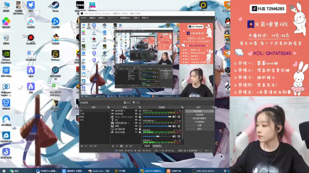Move selected scene down in Scenes list
Image resolution: width=309 pixels, height=173 pixels.
click(x=95, y=146)
